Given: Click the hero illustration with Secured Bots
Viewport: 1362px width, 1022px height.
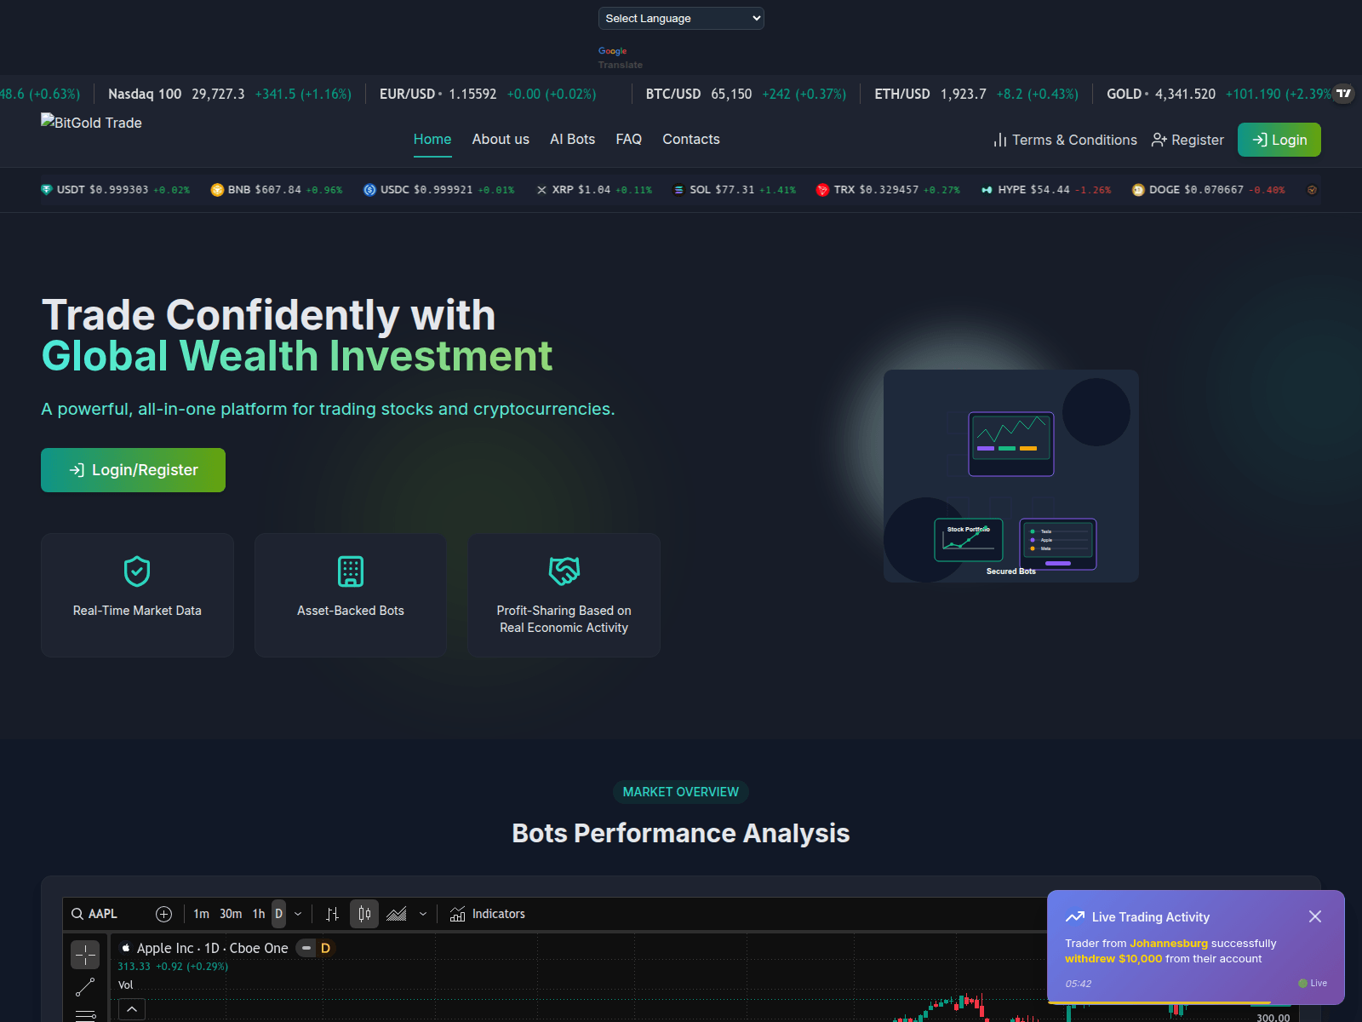Looking at the screenshot, I should pos(1011,476).
